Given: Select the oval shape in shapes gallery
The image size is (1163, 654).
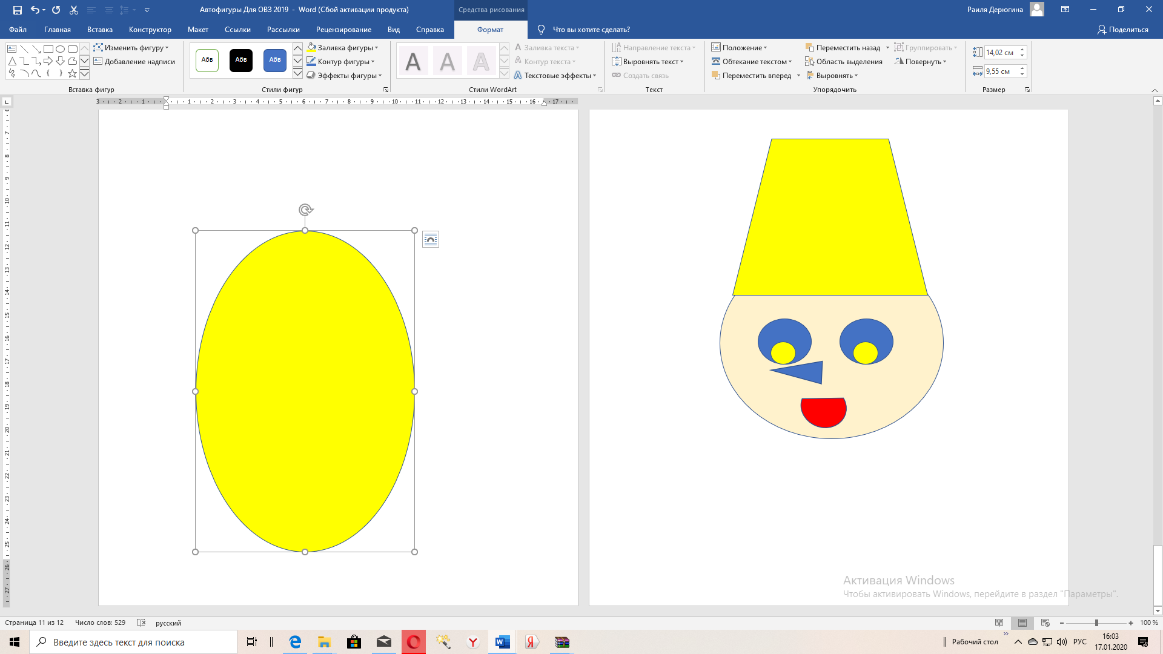Looking at the screenshot, I should pos(61,49).
